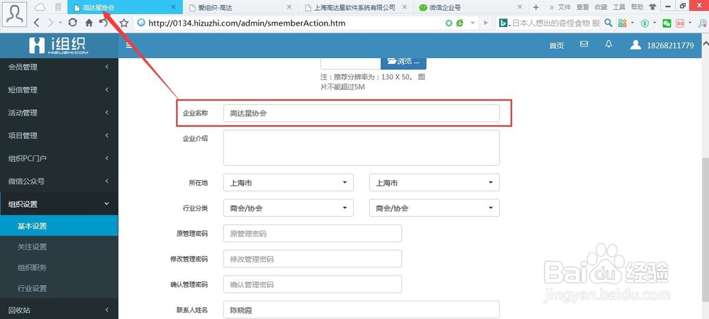The height and width of the screenshot is (319, 709).
Task: Go to 首页 link in header
Action: coord(557,45)
